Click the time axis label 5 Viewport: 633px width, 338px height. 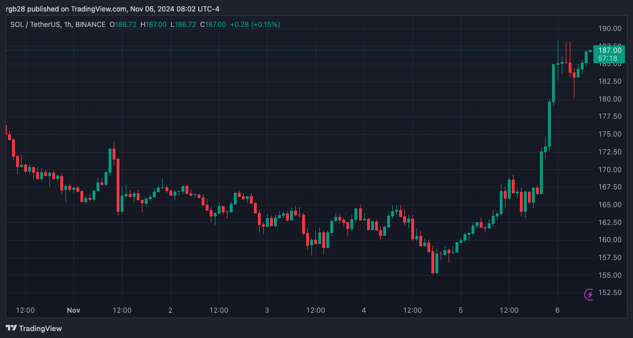coord(461,310)
